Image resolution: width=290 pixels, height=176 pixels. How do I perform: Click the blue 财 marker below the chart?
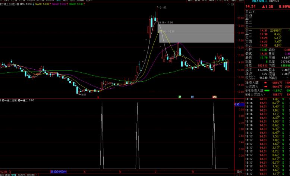click(192, 97)
